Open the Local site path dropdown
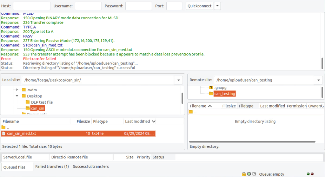Image resolution: width=325 pixels, height=177 pixels. [179, 80]
